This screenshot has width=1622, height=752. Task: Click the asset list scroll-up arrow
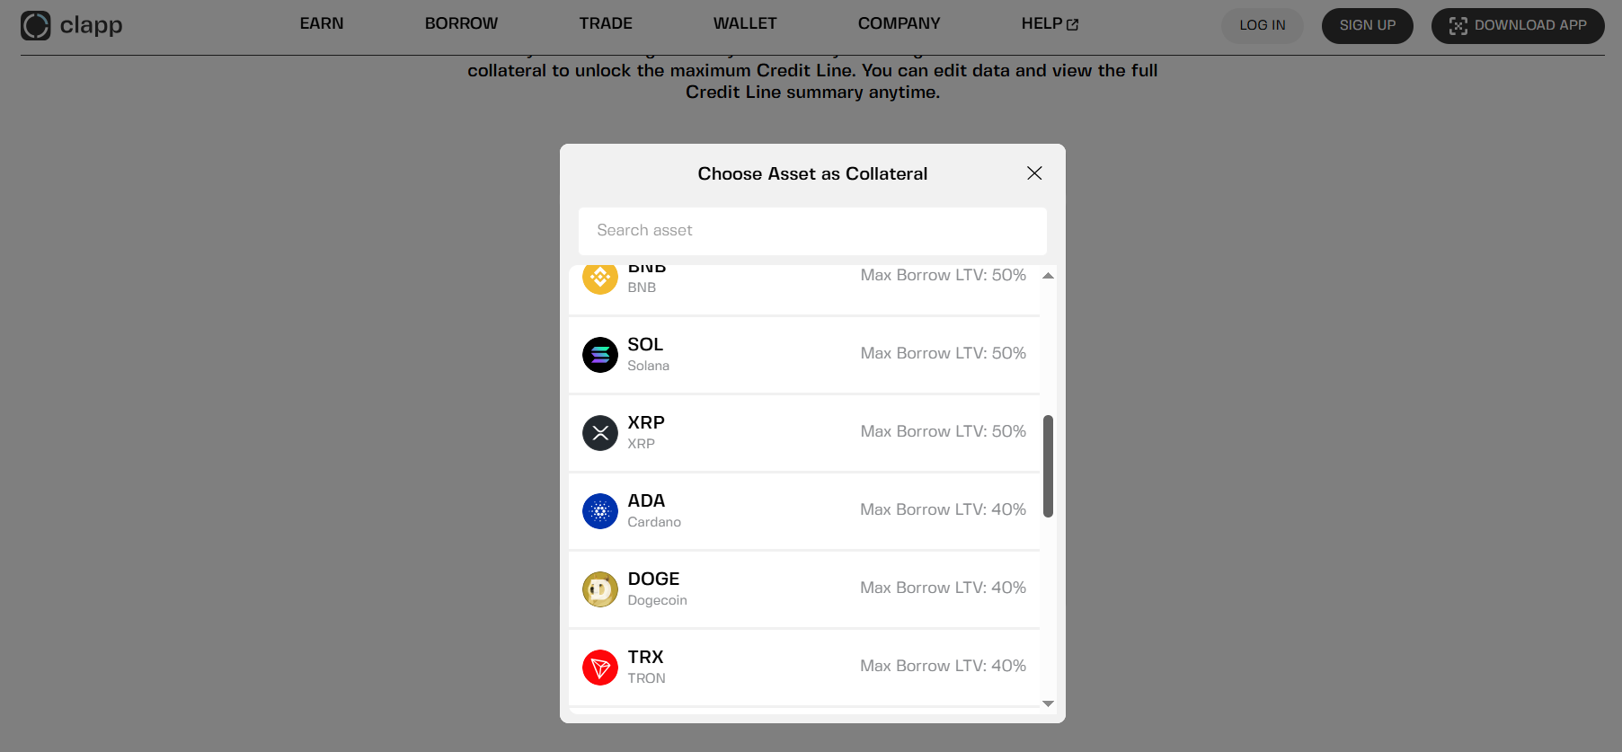1048,276
